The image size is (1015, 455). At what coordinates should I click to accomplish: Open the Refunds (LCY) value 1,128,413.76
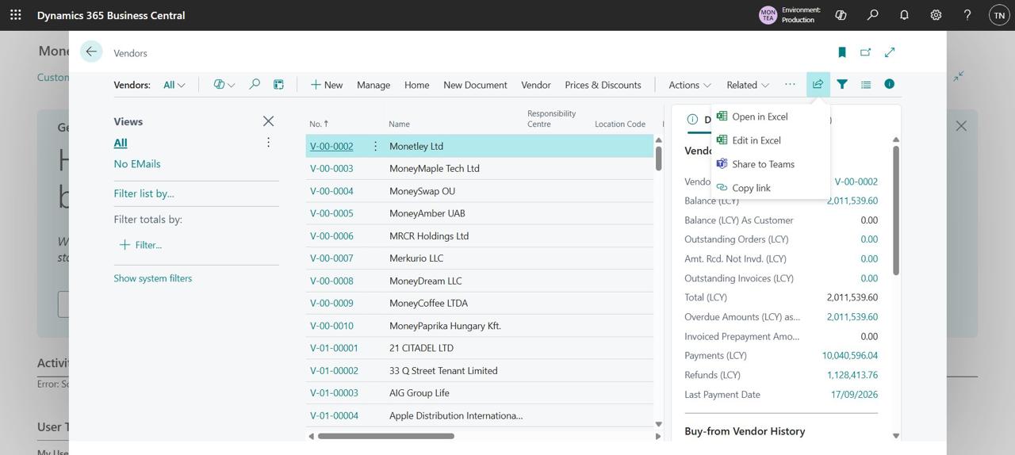coord(852,375)
